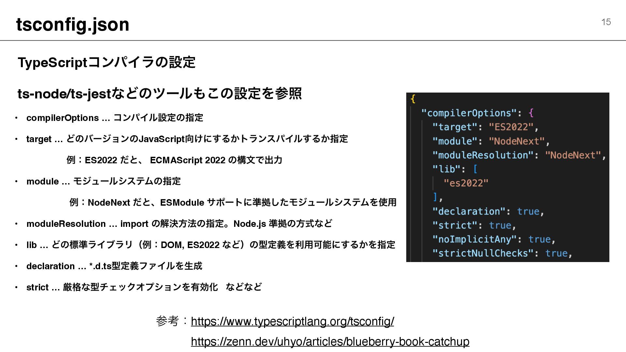
Task: Click the ES2022 example line
Action: [174, 160]
